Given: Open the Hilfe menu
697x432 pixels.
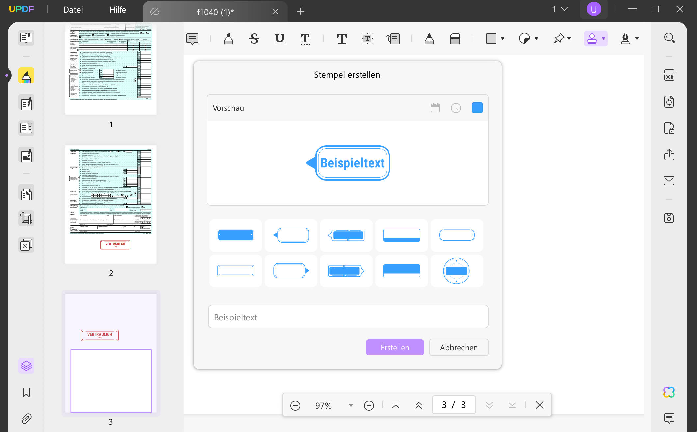Looking at the screenshot, I should [x=118, y=10].
